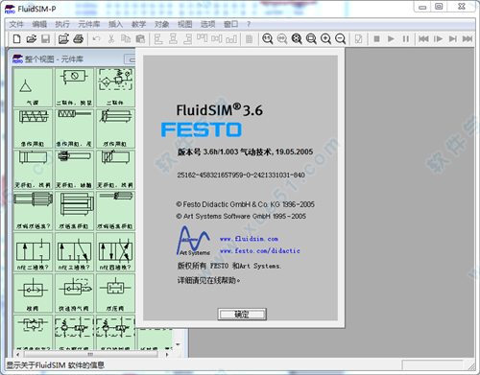Click library panel scroll-down arrow
Image resolution: width=480 pixels, height=375 pixels.
178,344
